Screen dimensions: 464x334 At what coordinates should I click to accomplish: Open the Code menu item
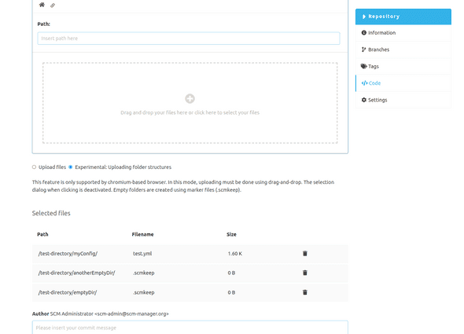pos(403,83)
